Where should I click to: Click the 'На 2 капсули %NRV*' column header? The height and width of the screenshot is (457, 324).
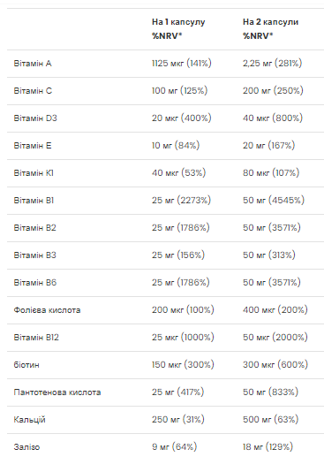[x=270, y=28]
